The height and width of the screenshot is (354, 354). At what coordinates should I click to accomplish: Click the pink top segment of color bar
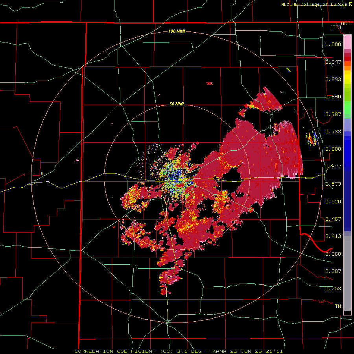(x=347, y=42)
